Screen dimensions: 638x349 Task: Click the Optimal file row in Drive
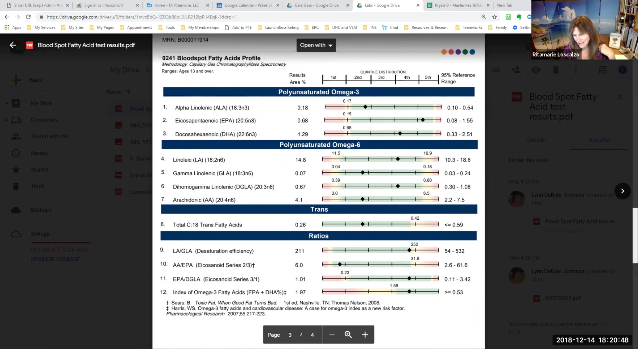134,192
